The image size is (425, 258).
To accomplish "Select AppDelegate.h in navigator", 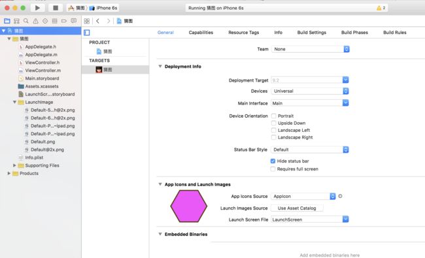I will click(41, 47).
